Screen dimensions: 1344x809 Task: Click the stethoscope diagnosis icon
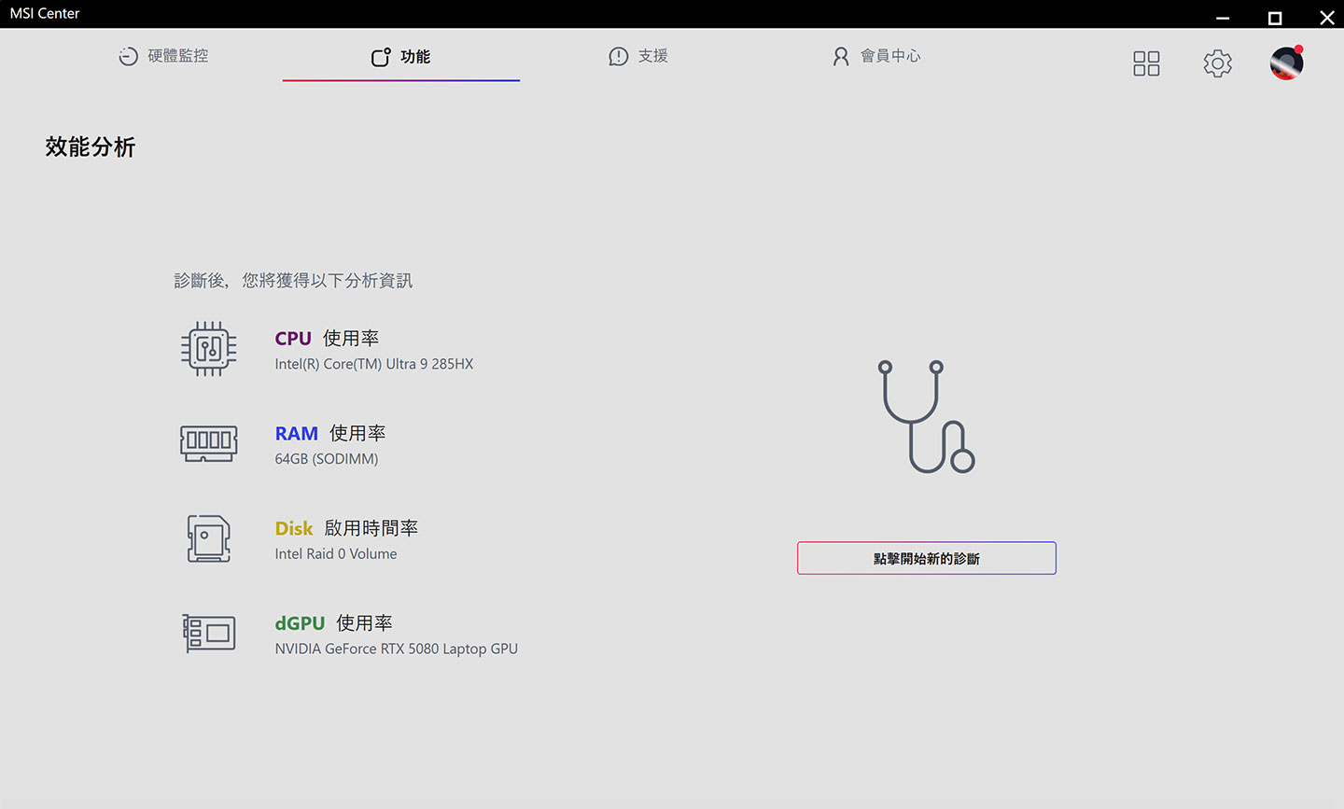[927, 416]
